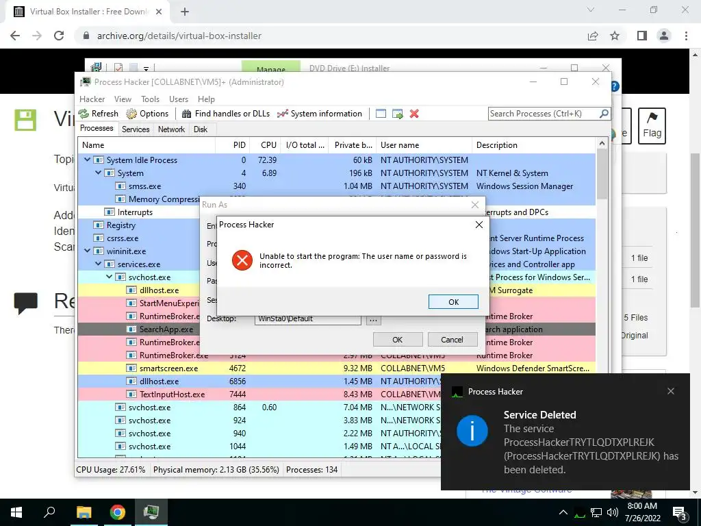This screenshot has height=526, width=701.
Task: Click the Desktop field showing WinSta0\Default
Action: (x=308, y=319)
